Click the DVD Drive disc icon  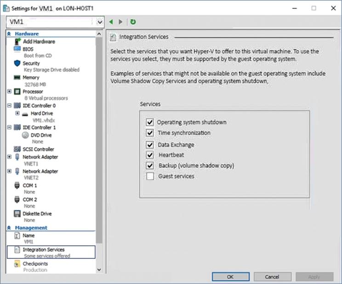point(25,136)
